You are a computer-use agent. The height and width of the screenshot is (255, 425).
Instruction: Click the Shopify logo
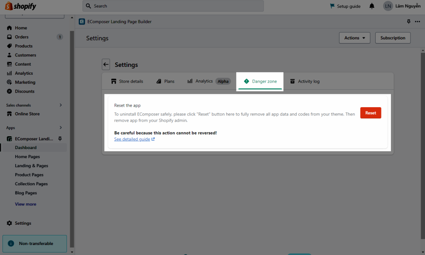(x=21, y=6)
